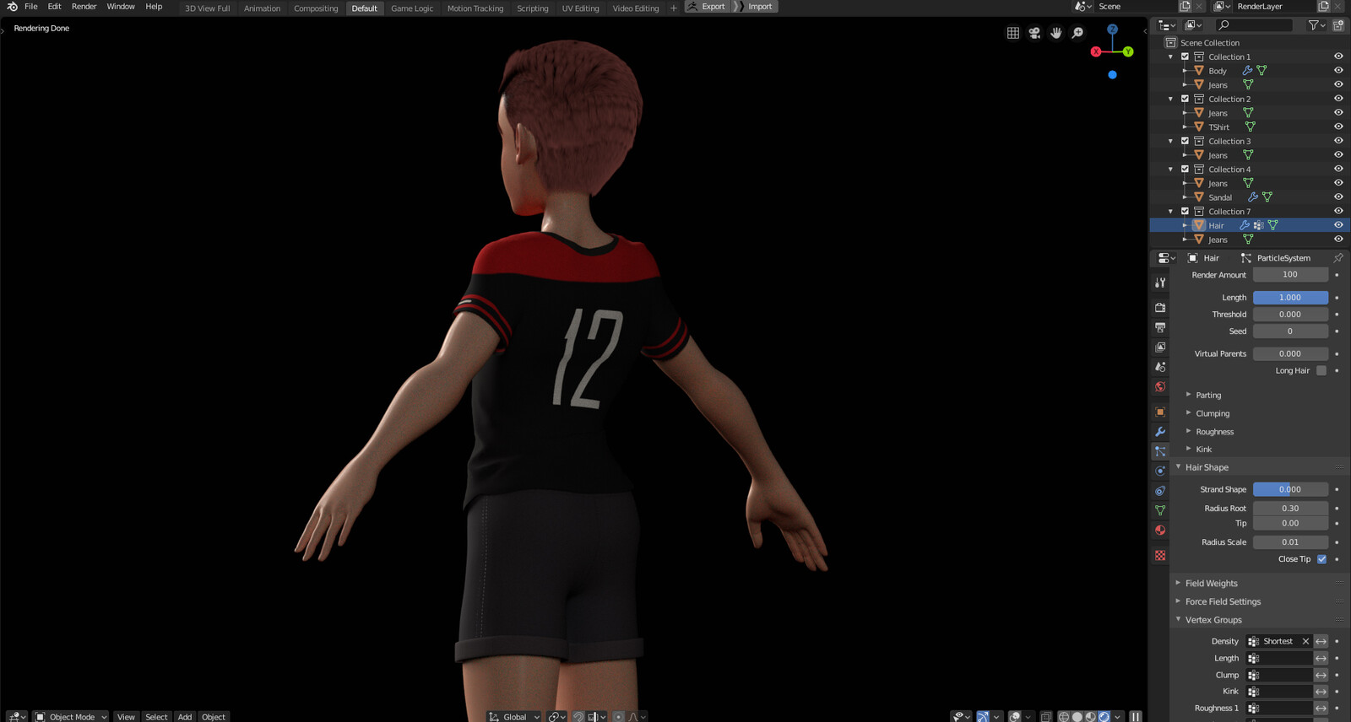1351x722 pixels.
Task: Open the outliner filter dropdown
Action: pos(1316,25)
